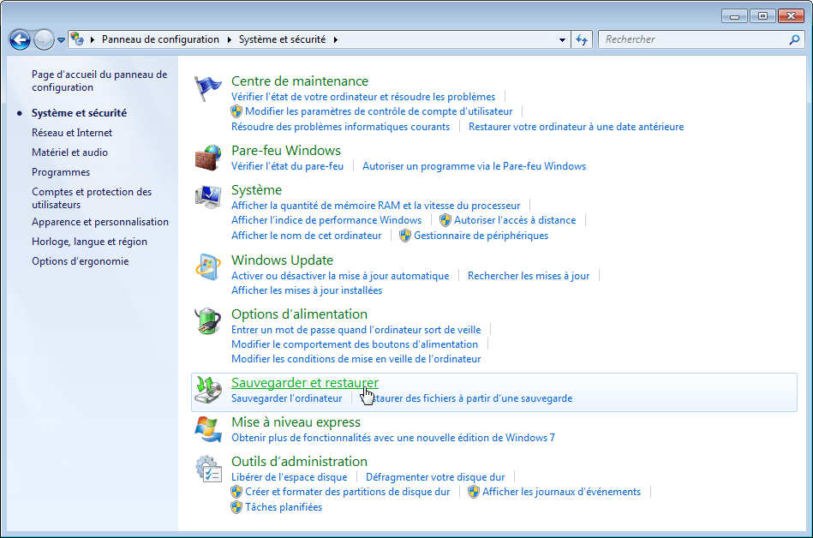Select Matériel et audio in sidebar

point(70,152)
